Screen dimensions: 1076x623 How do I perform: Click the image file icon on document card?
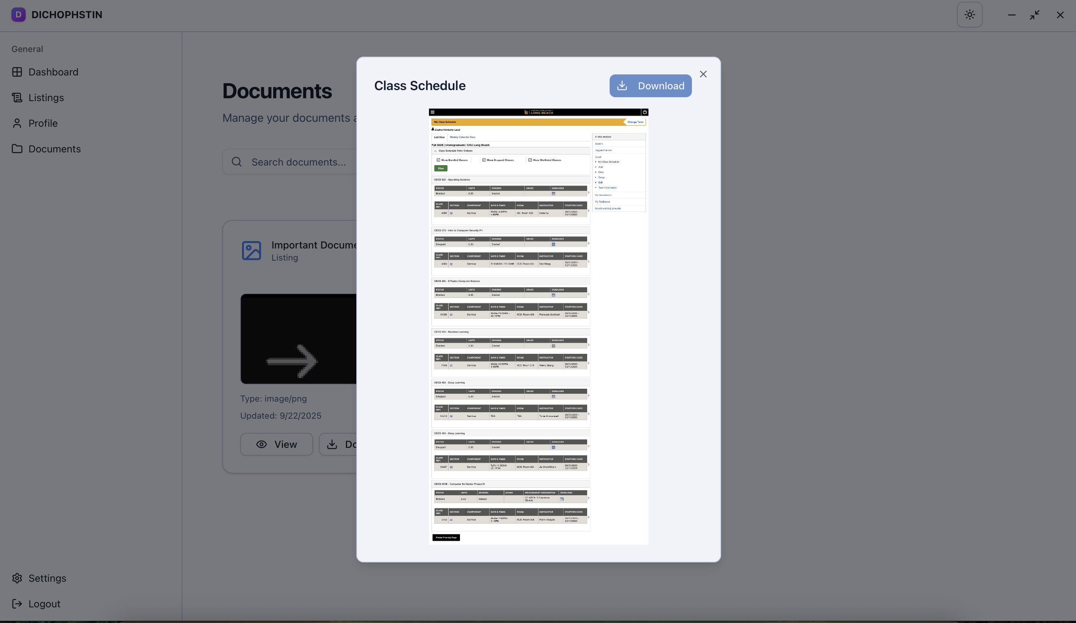pos(251,251)
